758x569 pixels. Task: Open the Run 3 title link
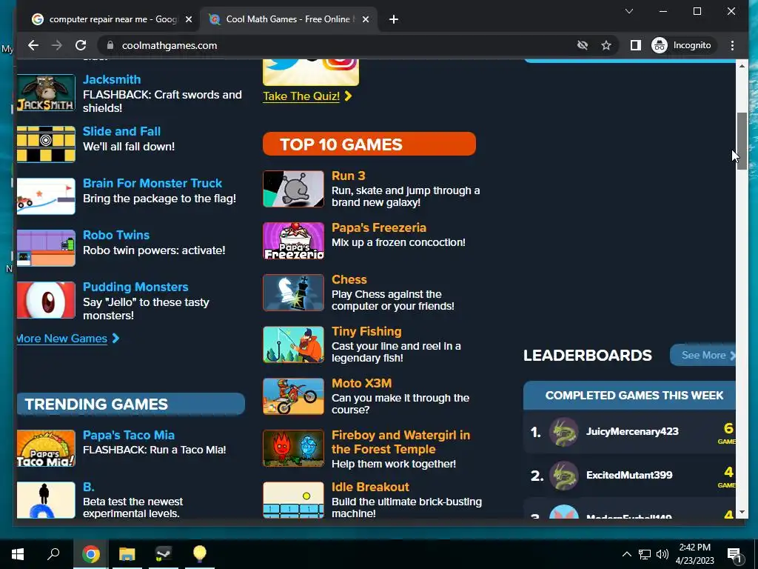pyautogui.click(x=349, y=176)
